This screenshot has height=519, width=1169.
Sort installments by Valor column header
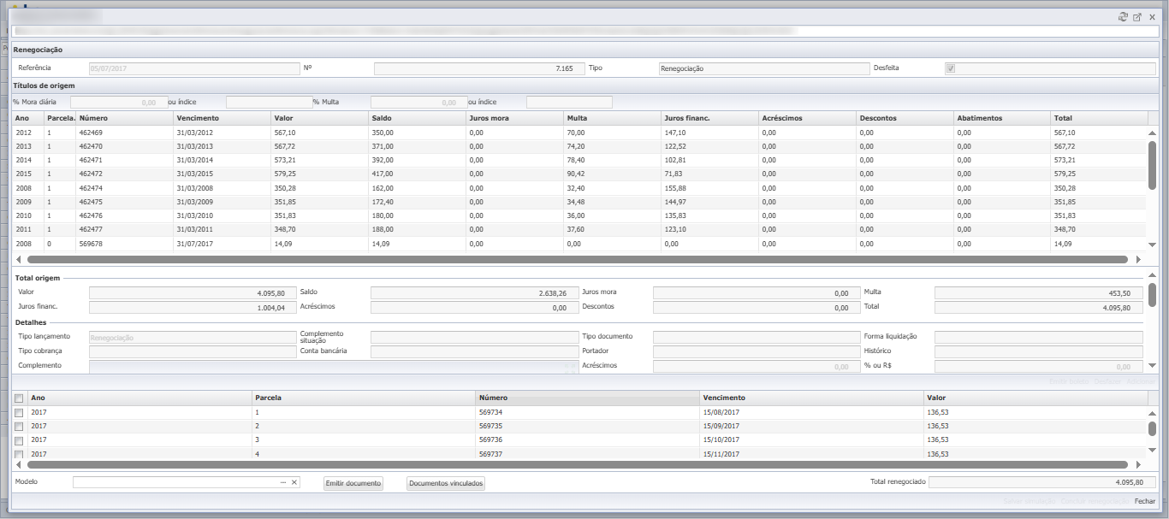pyautogui.click(x=1034, y=398)
